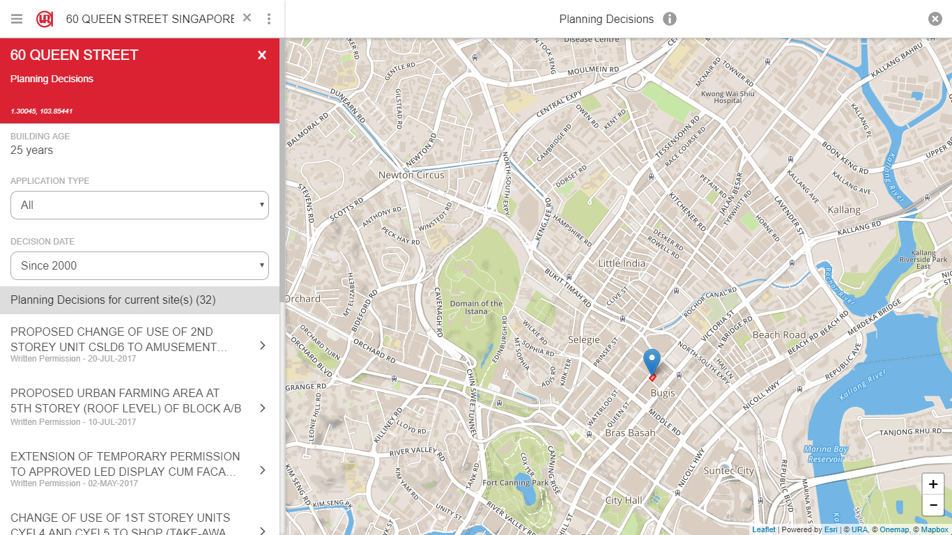Open the Mapbox attribution link

tap(935, 529)
